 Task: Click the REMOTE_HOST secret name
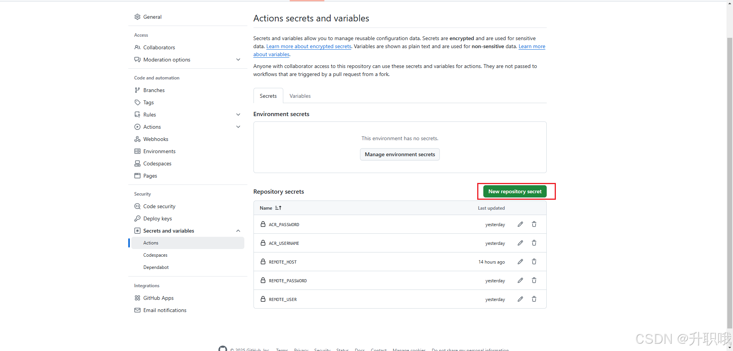pos(283,262)
